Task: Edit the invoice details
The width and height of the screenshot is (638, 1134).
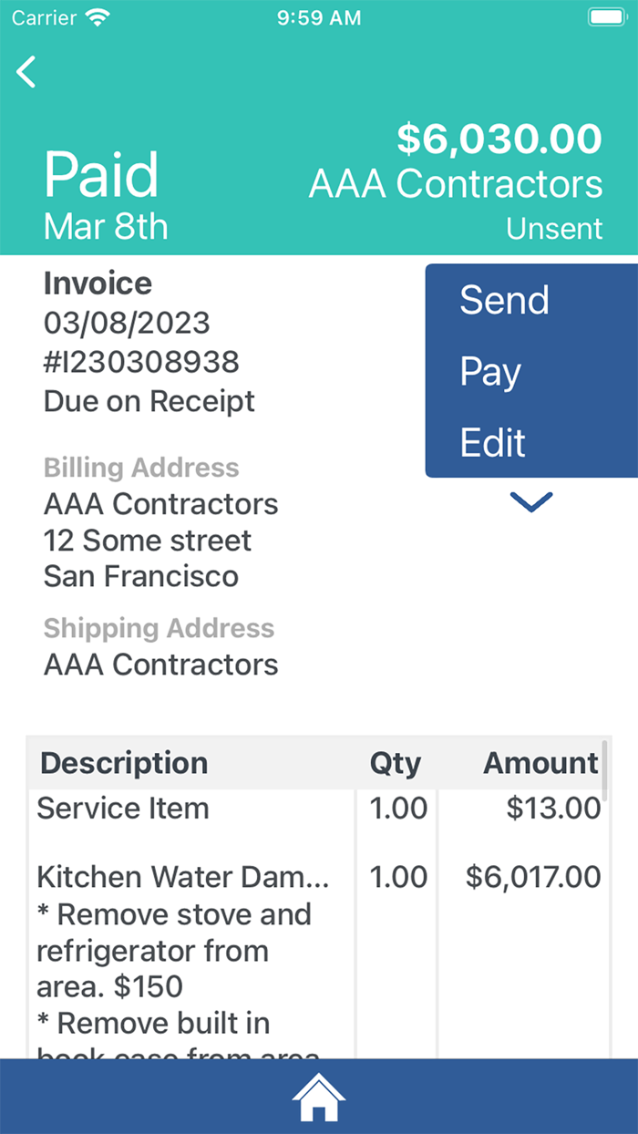Action: click(x=493, y=442)
